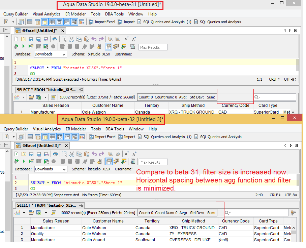This screenshot has height=248, width=306.
Task: Open ER Modeler menu in beta-31
Action: (75, 14)
